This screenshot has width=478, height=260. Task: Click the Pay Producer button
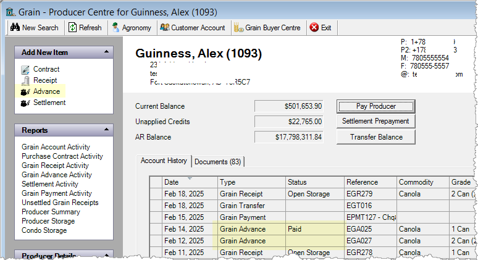coord(376,106)
